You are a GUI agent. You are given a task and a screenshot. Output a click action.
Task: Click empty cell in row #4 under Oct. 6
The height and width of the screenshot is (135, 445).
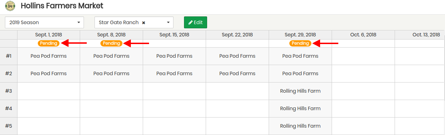363,108
